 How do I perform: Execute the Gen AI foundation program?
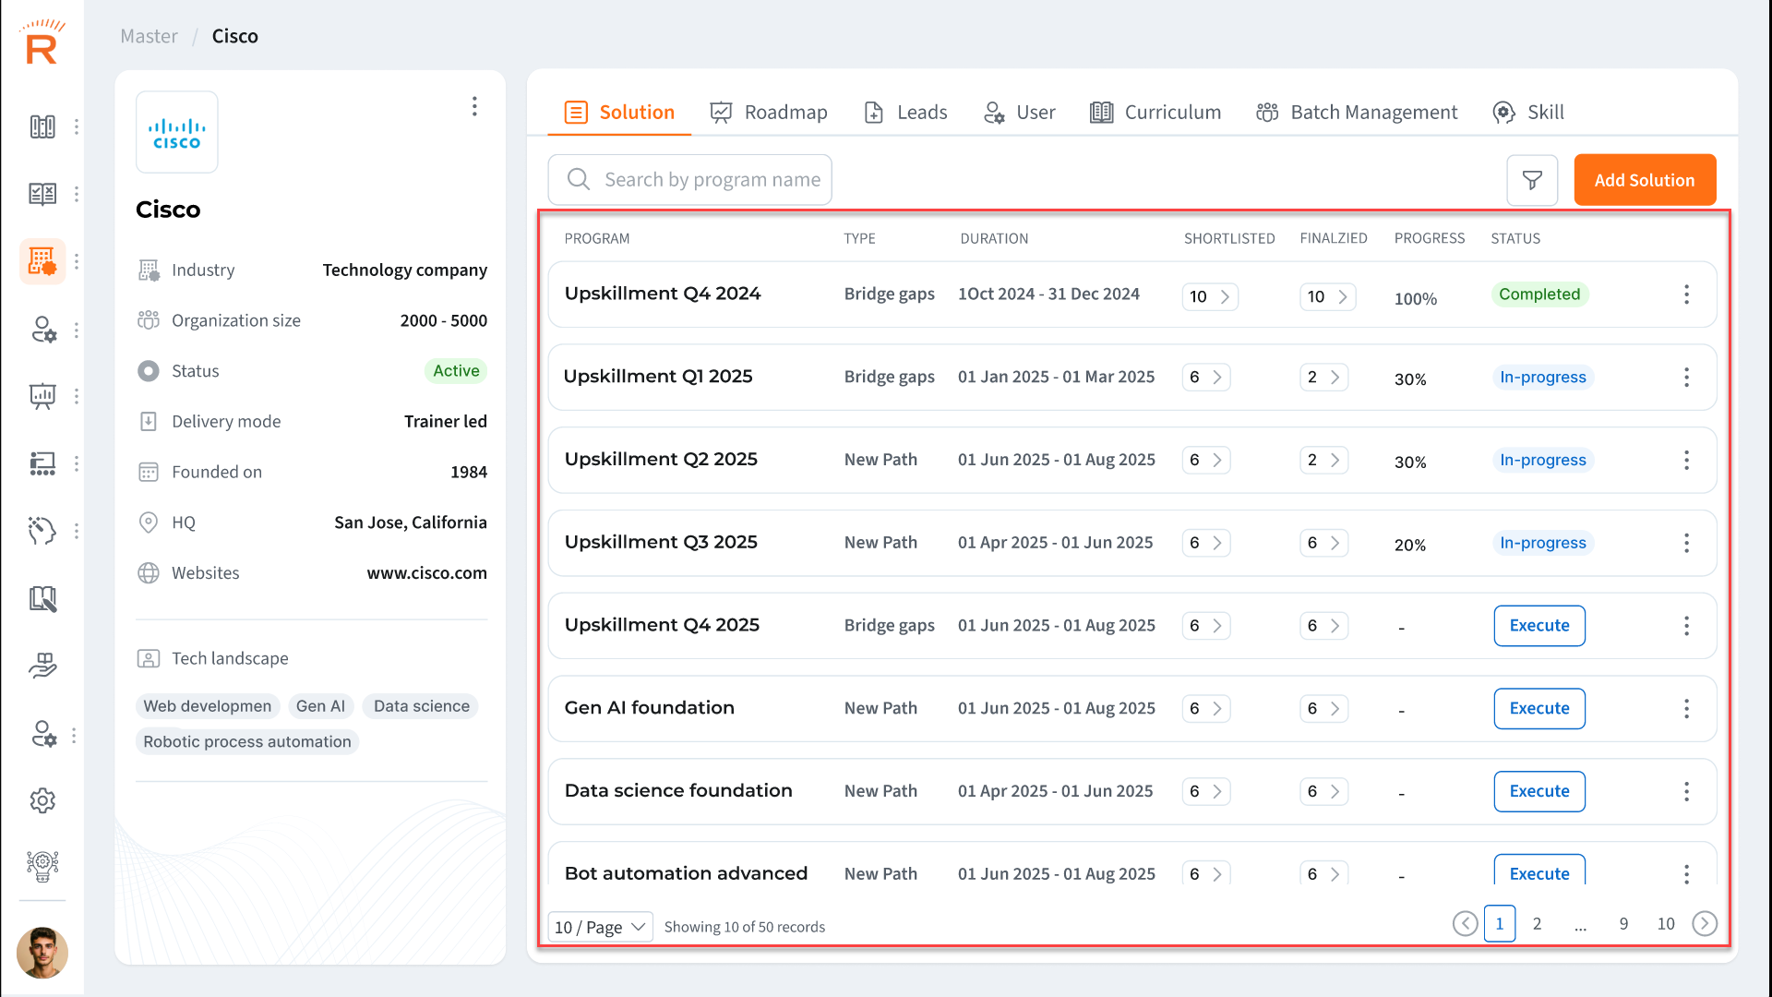(1539, 708)
